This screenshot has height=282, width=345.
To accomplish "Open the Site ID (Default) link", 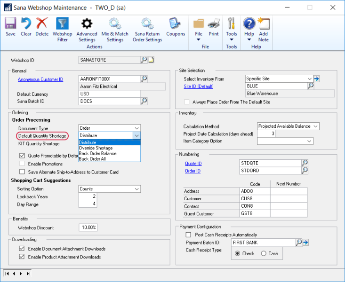I will pyautogui.click(x=199, y=86).
